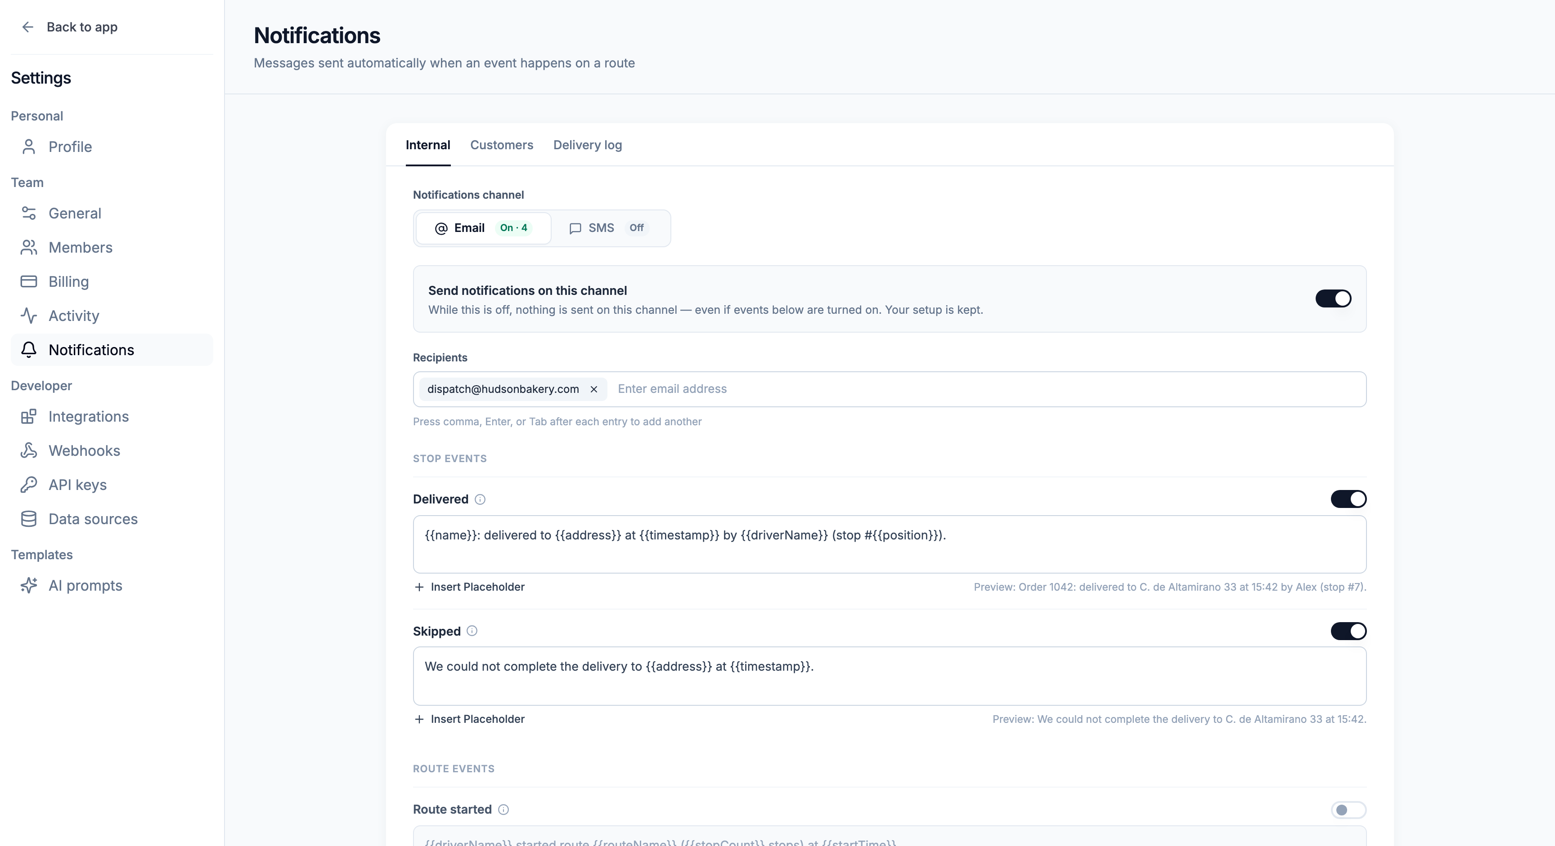Click into the Skipped message template box
This screenshot has width=1555, height=846.
click(x=889, y=676)
